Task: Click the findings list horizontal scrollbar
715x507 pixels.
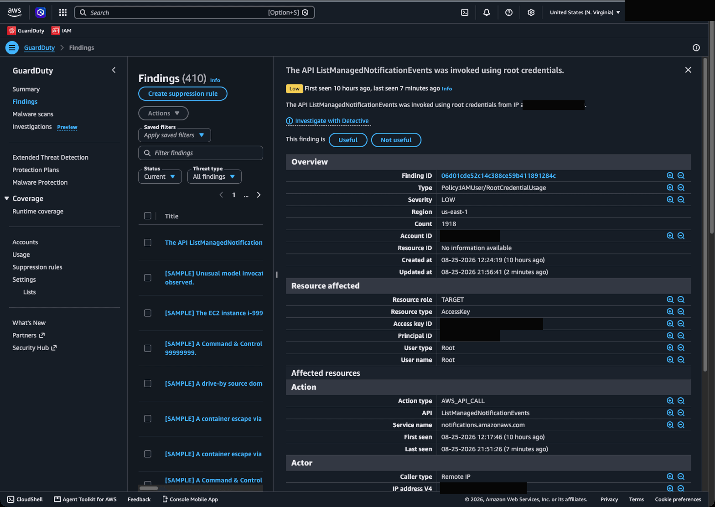Action: (x=149, y=488)
